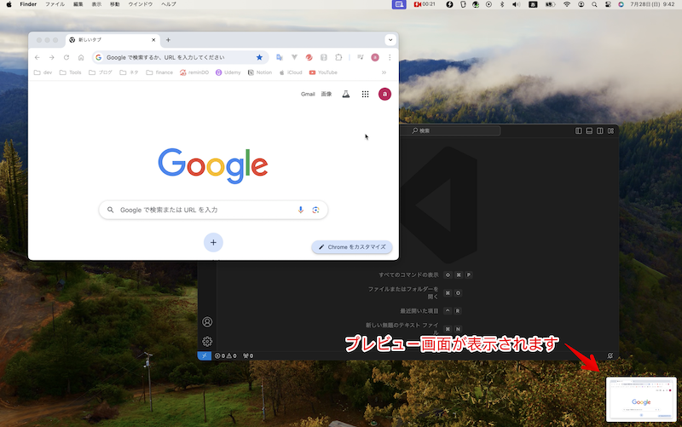
Task: Toggle VS Code secondary side bar
Action: (x=600, y=131)
